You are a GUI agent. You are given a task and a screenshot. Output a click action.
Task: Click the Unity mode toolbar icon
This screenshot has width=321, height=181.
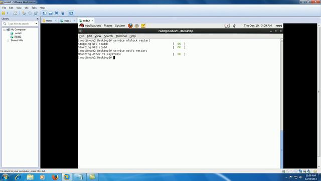point(63,13)
